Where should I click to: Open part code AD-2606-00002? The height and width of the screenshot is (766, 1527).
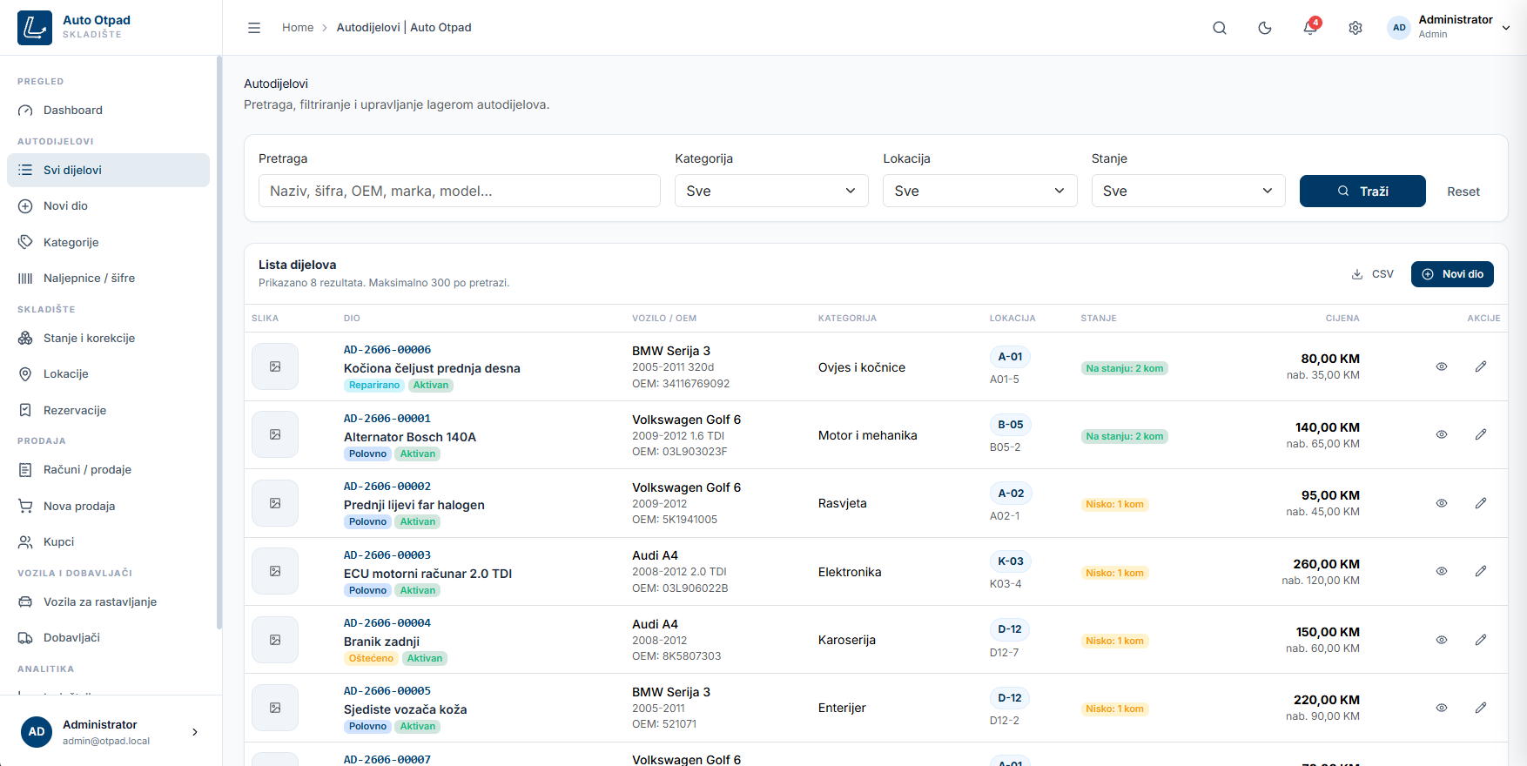click(387, 487)
